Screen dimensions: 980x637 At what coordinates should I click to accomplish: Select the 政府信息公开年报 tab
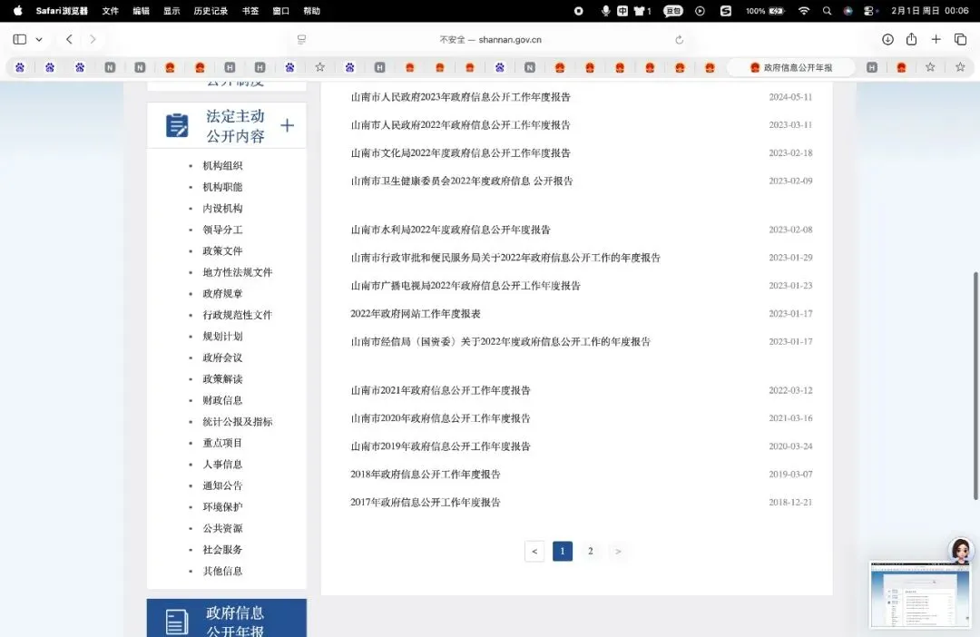(x=790, y=67)
